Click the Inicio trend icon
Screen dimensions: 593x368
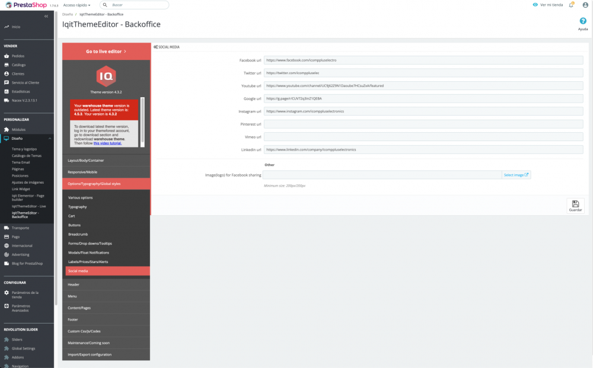coord(7,27)
